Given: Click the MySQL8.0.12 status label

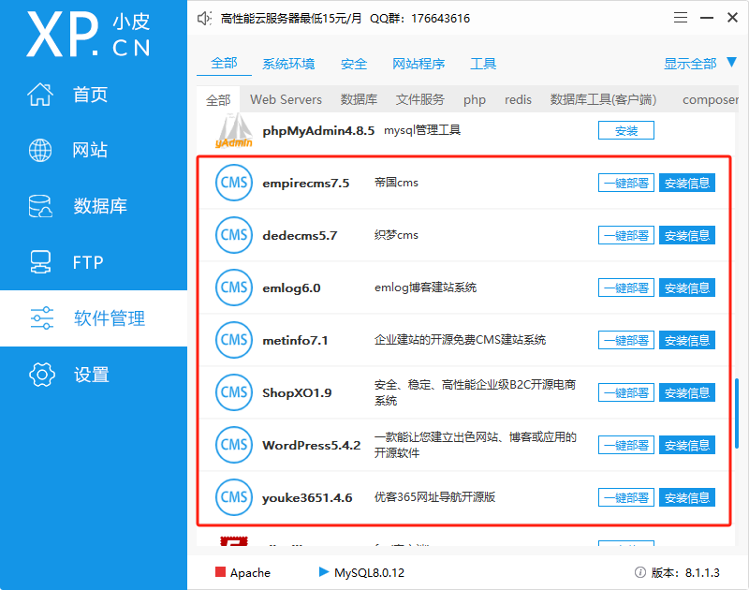Looking at the screenshot, I should (369, 572).
